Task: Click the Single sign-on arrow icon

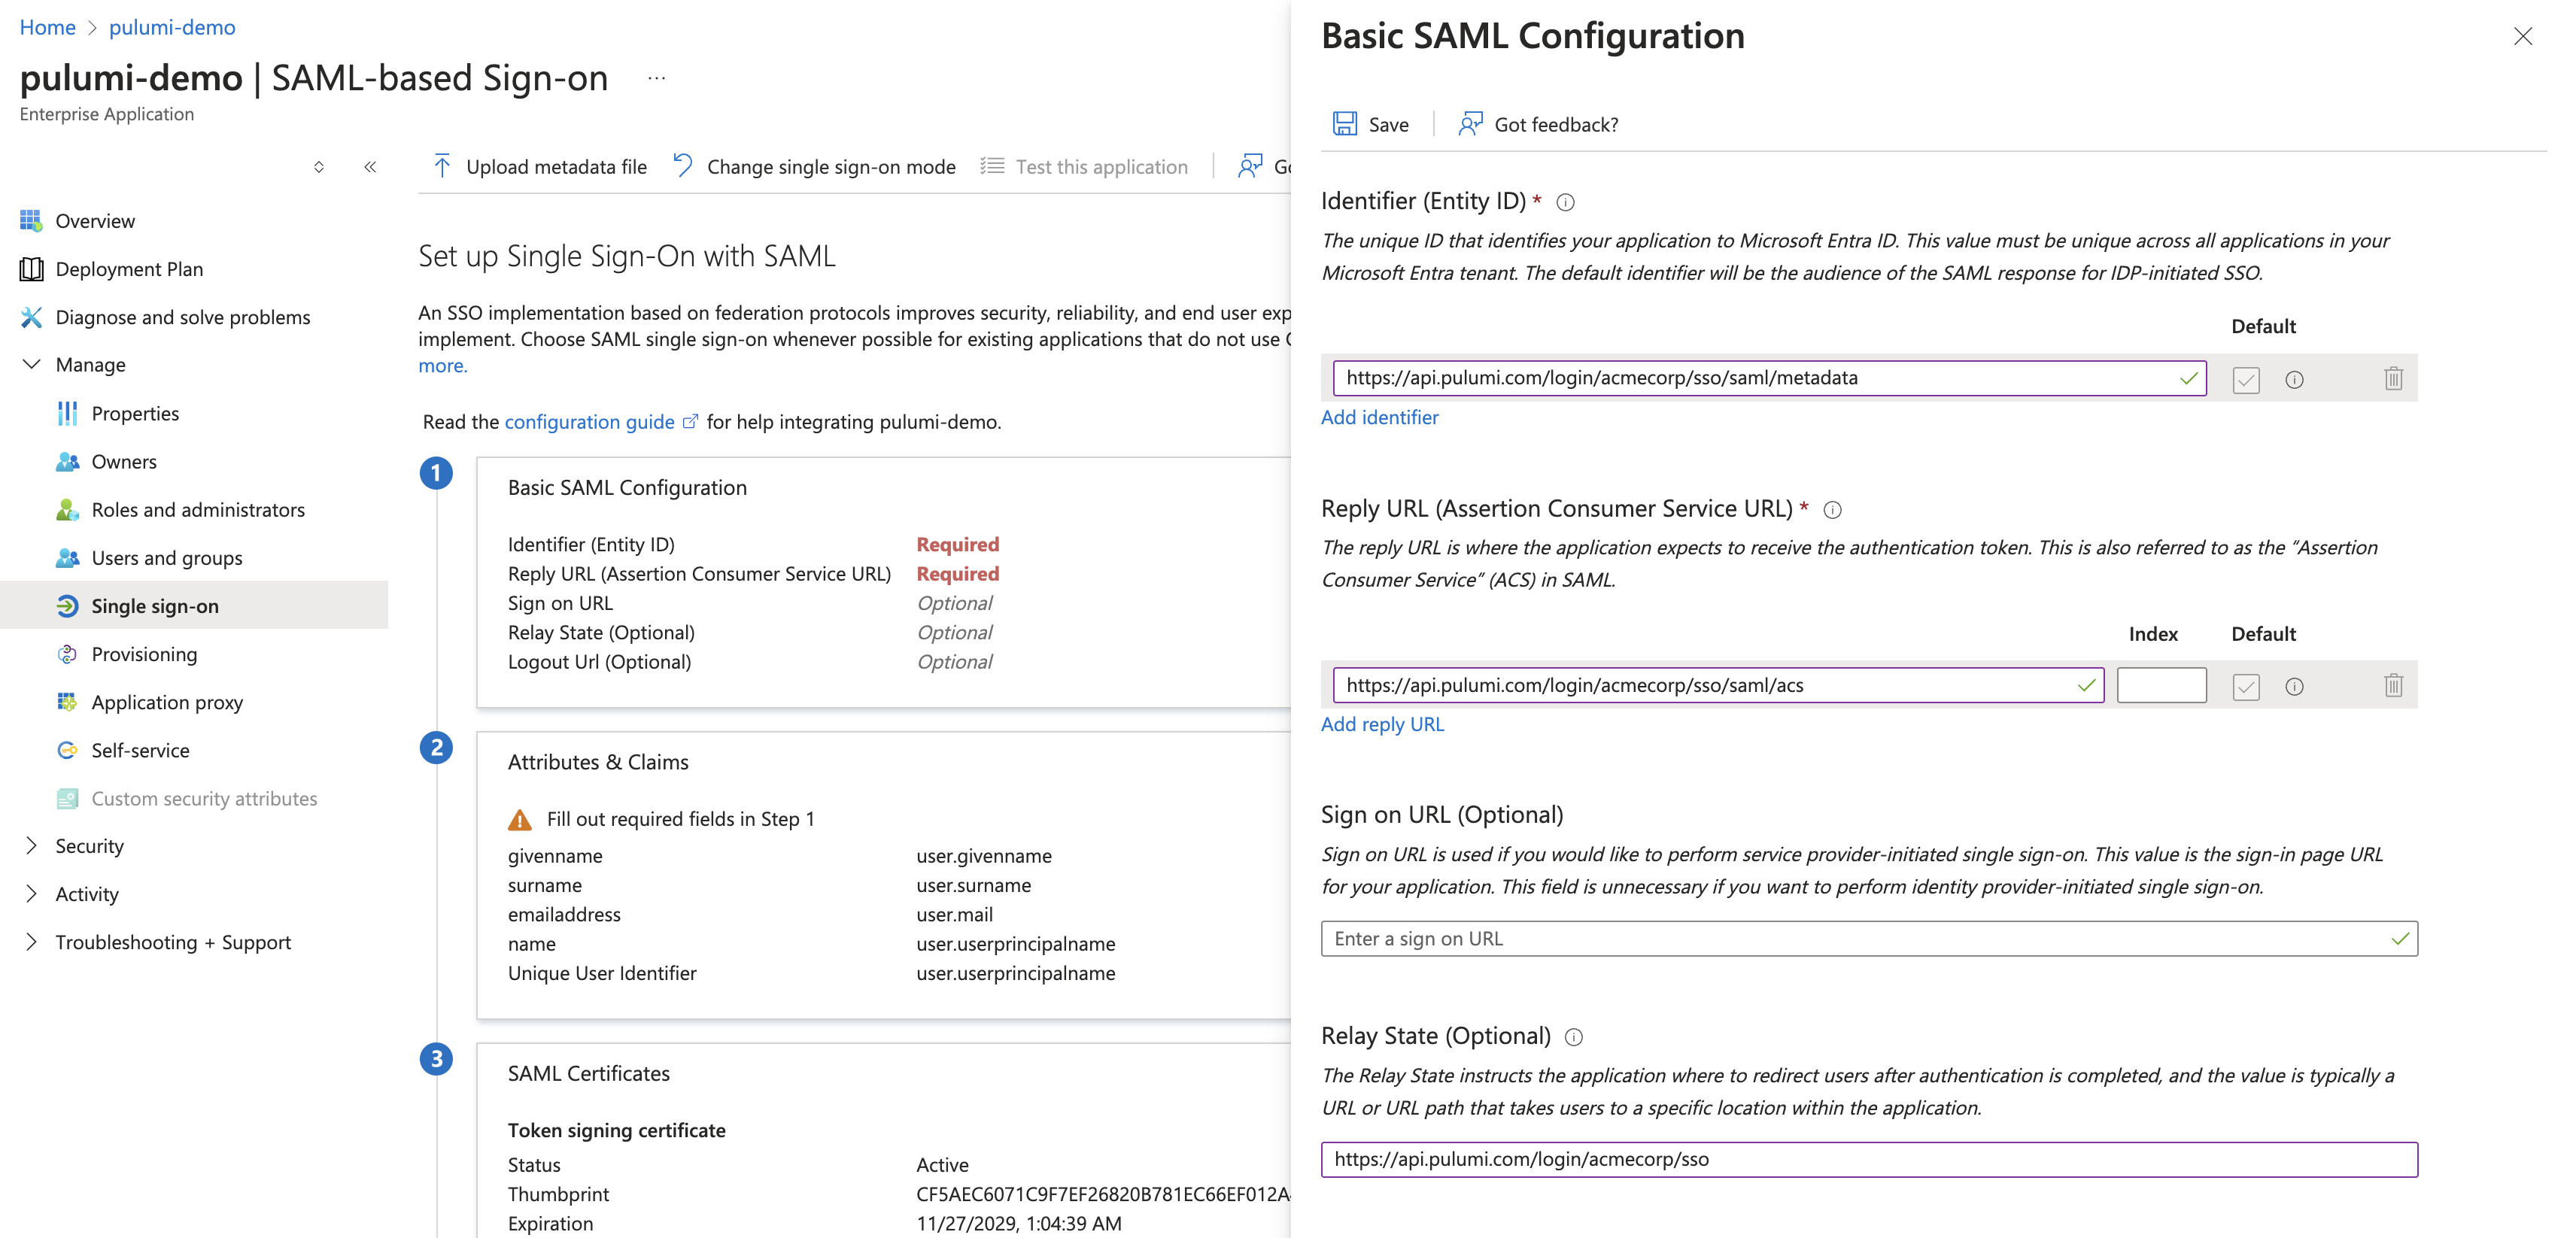Action: tap(67, 606)
